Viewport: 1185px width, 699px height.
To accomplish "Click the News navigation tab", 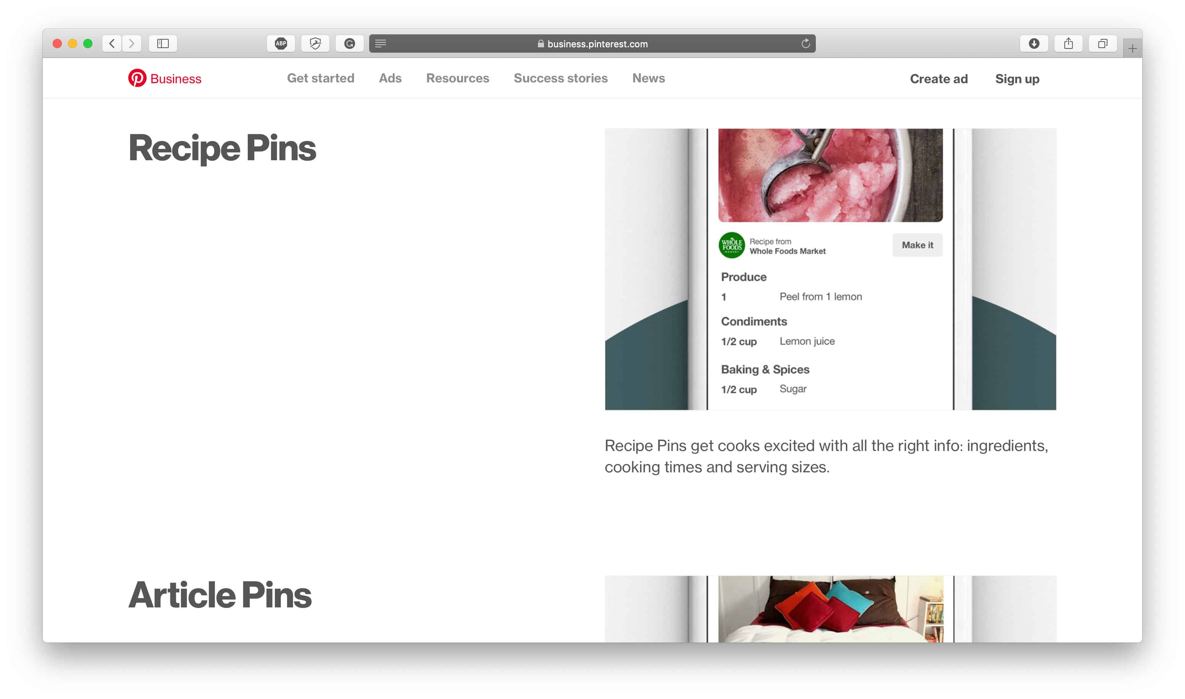I will 648,78.
